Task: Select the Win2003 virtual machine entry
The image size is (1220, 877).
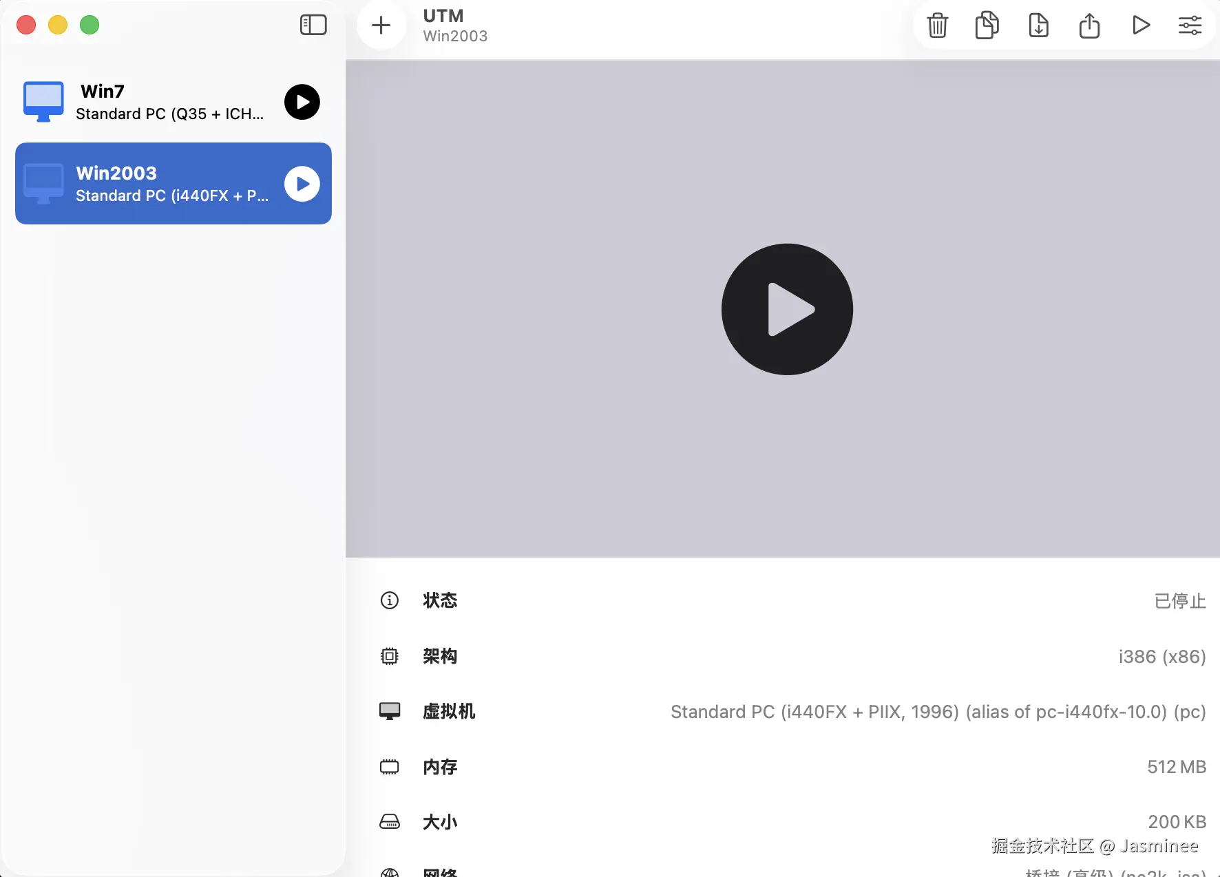Action: pyautogui.click(x=173, y=183)
